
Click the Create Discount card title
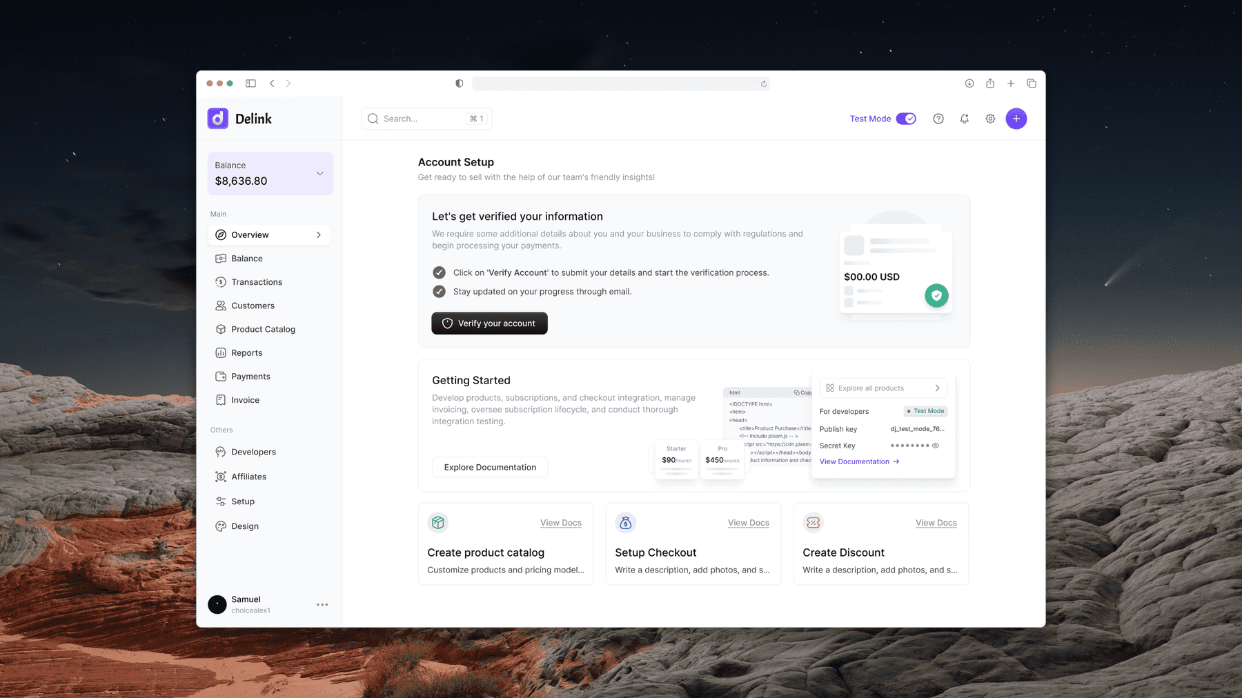[x=843, y=553]
